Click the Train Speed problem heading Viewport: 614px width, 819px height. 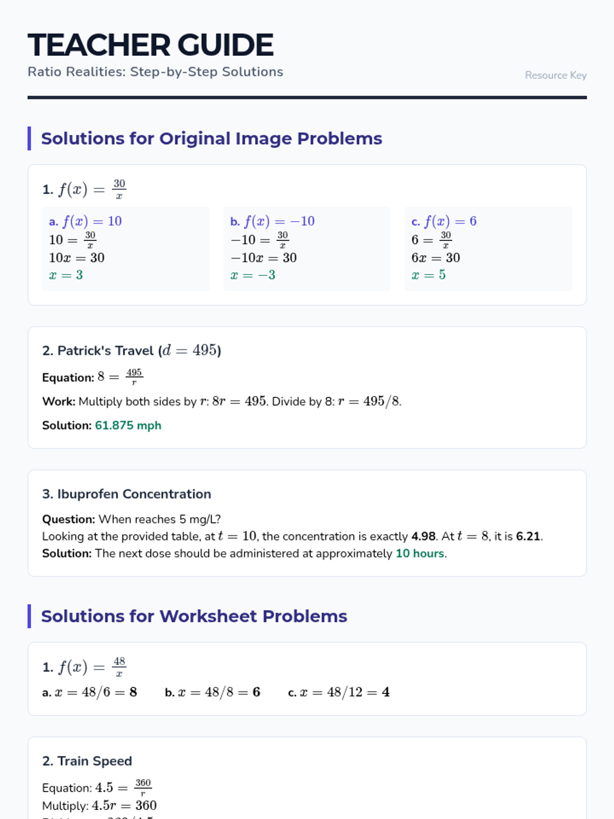coord(87,761)
